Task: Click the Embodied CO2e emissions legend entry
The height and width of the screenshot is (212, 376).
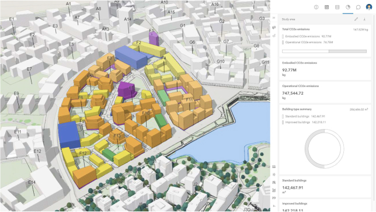Action: [307, 36]
